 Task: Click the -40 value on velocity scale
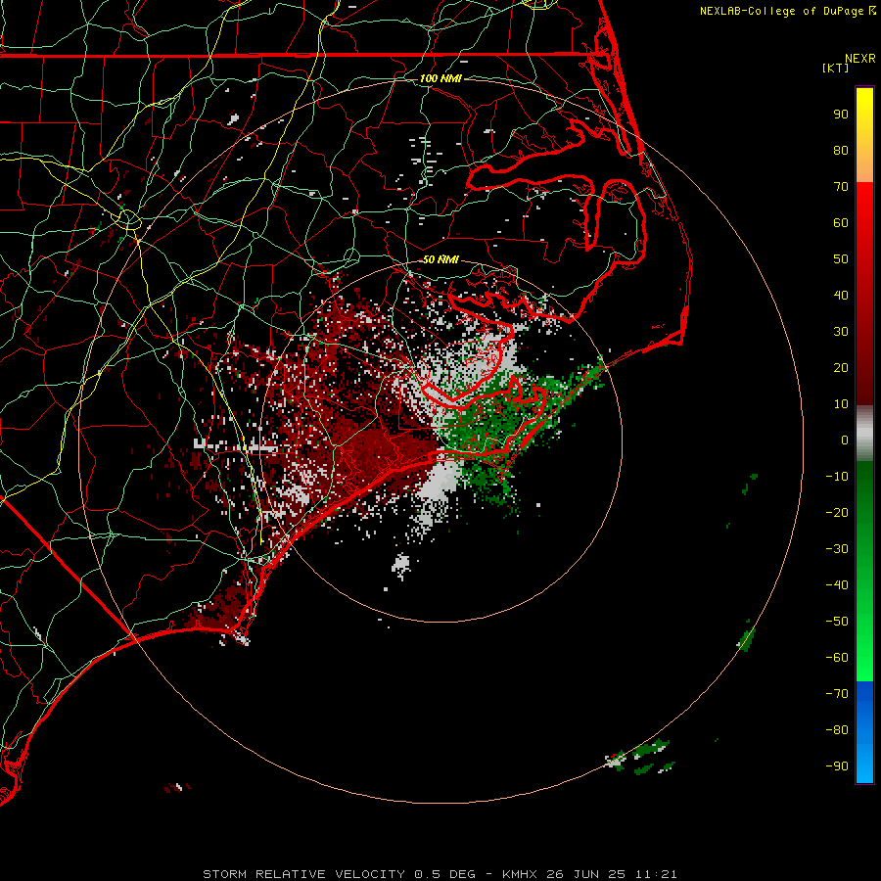[x=837, y=585]
